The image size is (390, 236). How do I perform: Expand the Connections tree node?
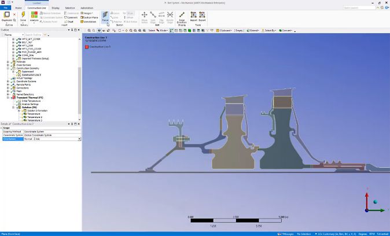[8, 88]
